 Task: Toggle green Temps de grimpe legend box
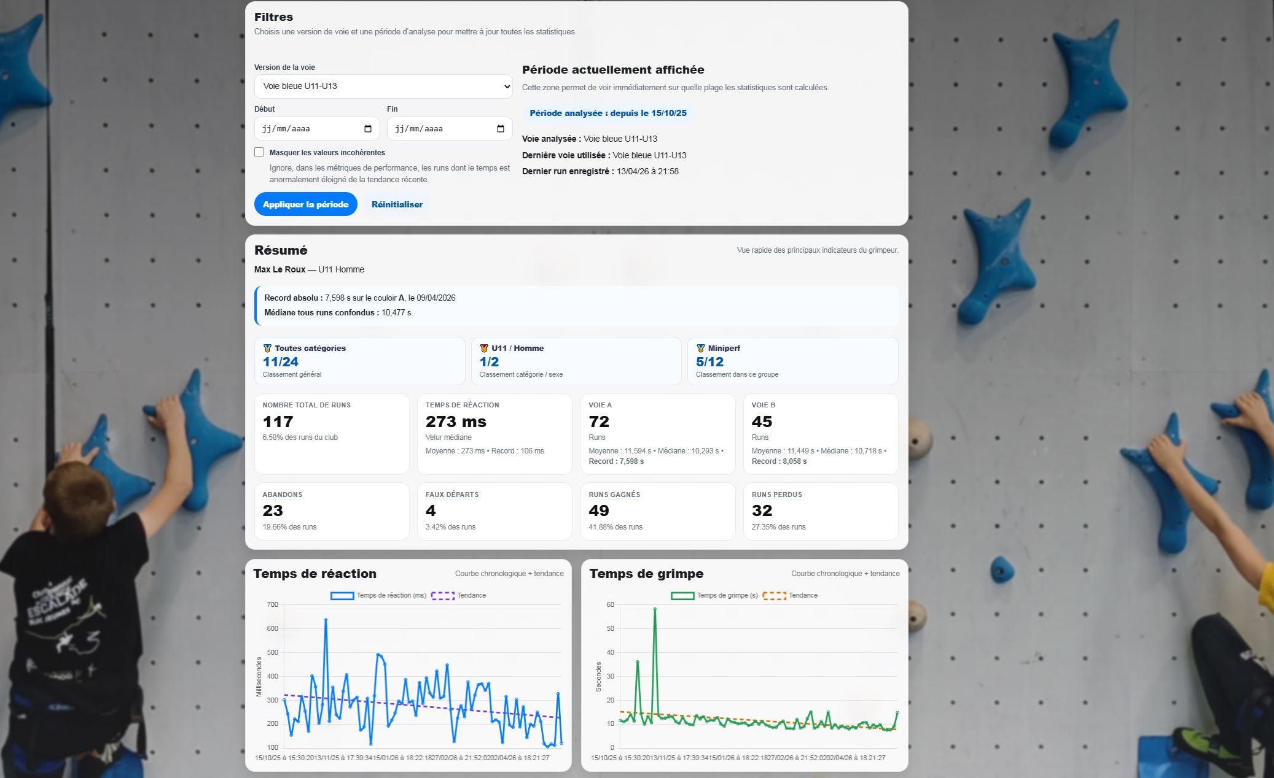[682, 596]
